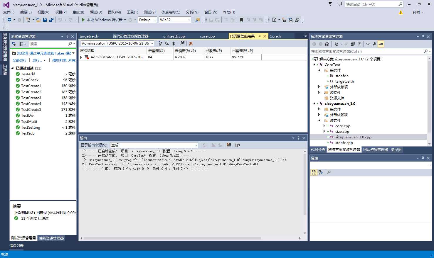Open the 文件(F) menu
The height and width of the screenshot is (258, 434).
pyautogui.click(x=9, y=12)
